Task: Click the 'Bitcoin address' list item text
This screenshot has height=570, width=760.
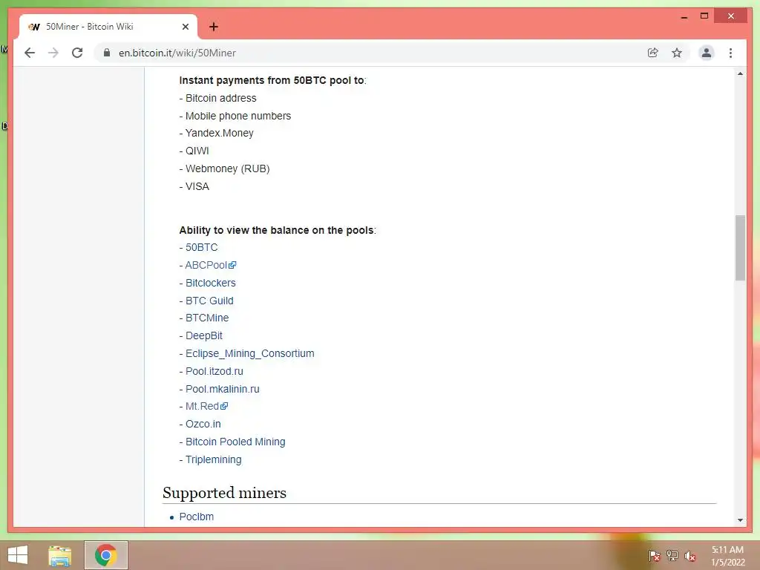Action: click(x=221, y=99)
